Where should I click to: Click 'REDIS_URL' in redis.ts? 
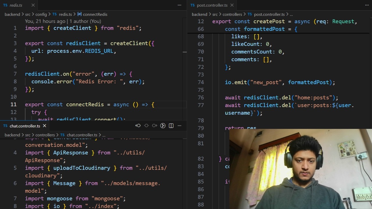coord(99,51)
